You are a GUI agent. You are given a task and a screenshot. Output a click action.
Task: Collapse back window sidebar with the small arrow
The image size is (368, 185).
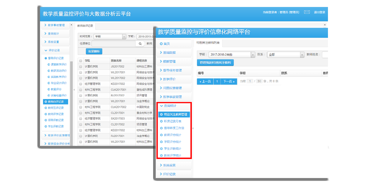[74, 90]
